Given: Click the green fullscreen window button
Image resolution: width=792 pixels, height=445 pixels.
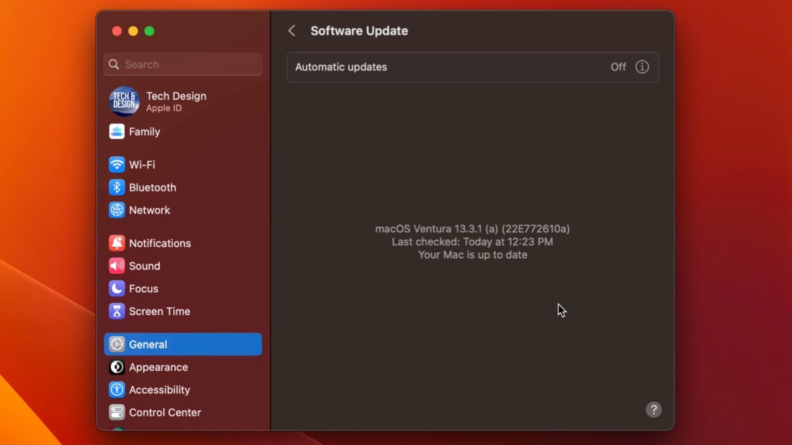Looking at the screenshot, I should point(149,31).
